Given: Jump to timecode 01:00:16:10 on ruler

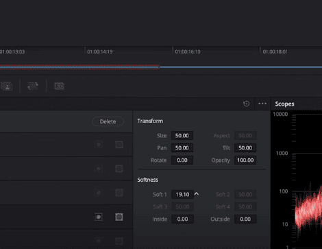Looking at the screenshot, I should coord(188,51).
